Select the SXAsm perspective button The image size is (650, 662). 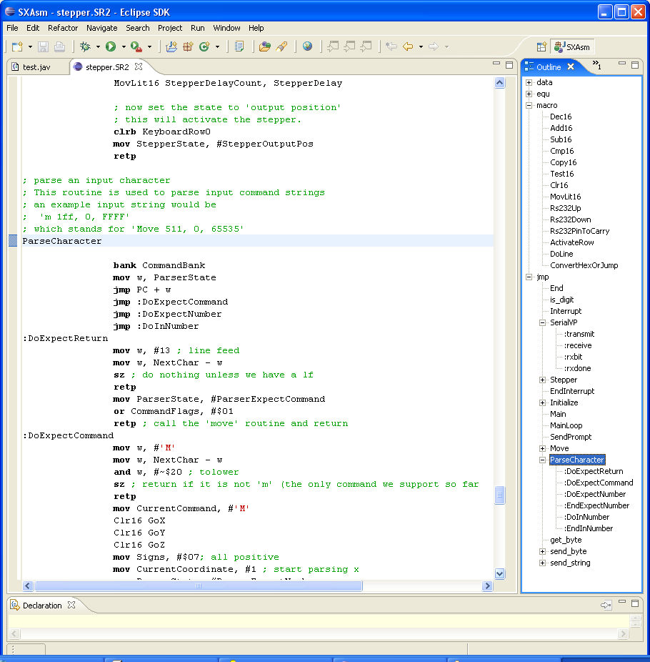(x=573, y=47)
